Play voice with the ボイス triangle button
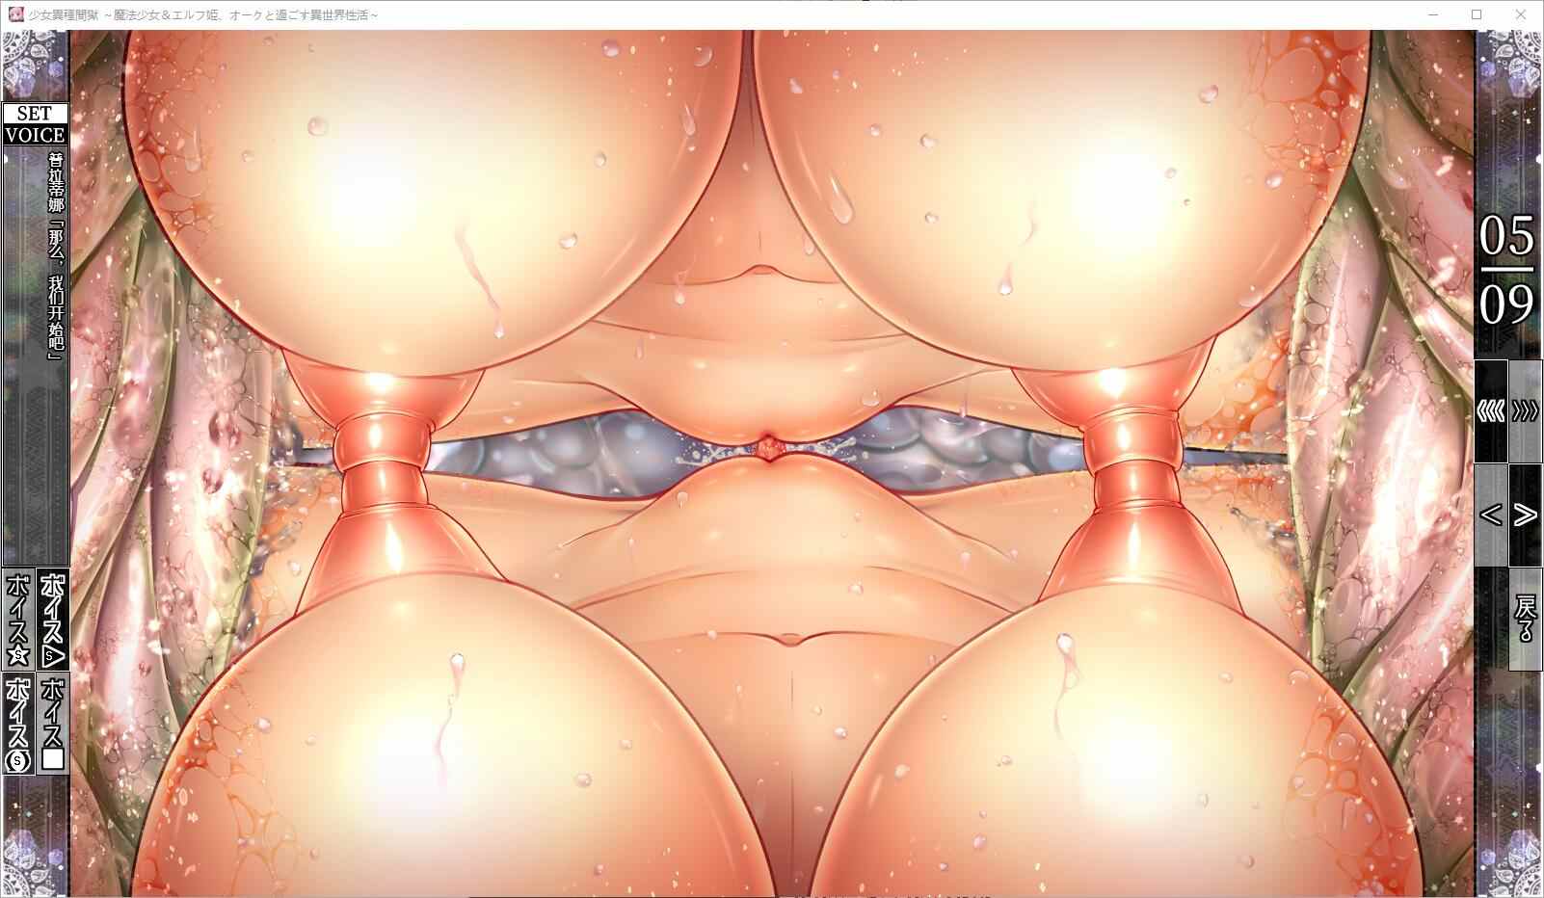This screenshot has height=898, width=1544. 52,618
